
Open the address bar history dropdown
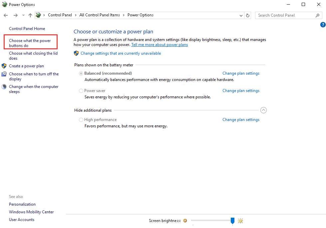pyautogui.click(x=241, y=15)
